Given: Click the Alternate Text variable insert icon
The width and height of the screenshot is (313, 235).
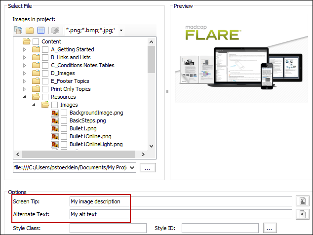Looking at the screenshot, I should (303, 214).
